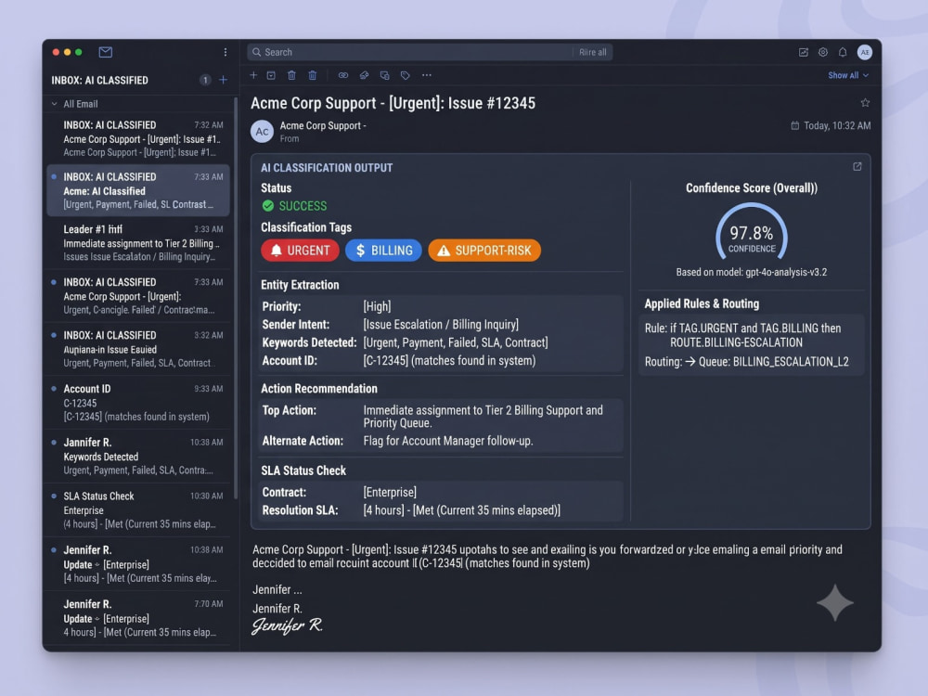Pop out the AI Classification Output panel
Image resolution: width=928 pixels, height=696 pixels.
857,167
